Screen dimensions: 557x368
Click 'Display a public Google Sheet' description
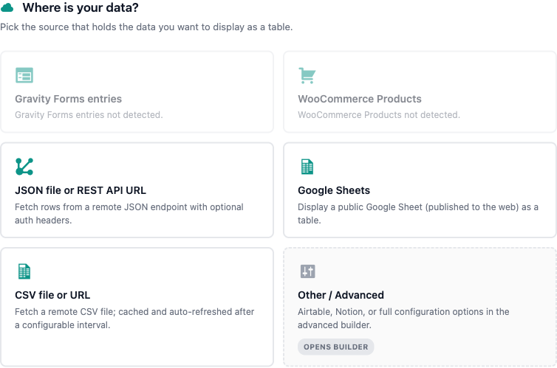tap(418, 213)
